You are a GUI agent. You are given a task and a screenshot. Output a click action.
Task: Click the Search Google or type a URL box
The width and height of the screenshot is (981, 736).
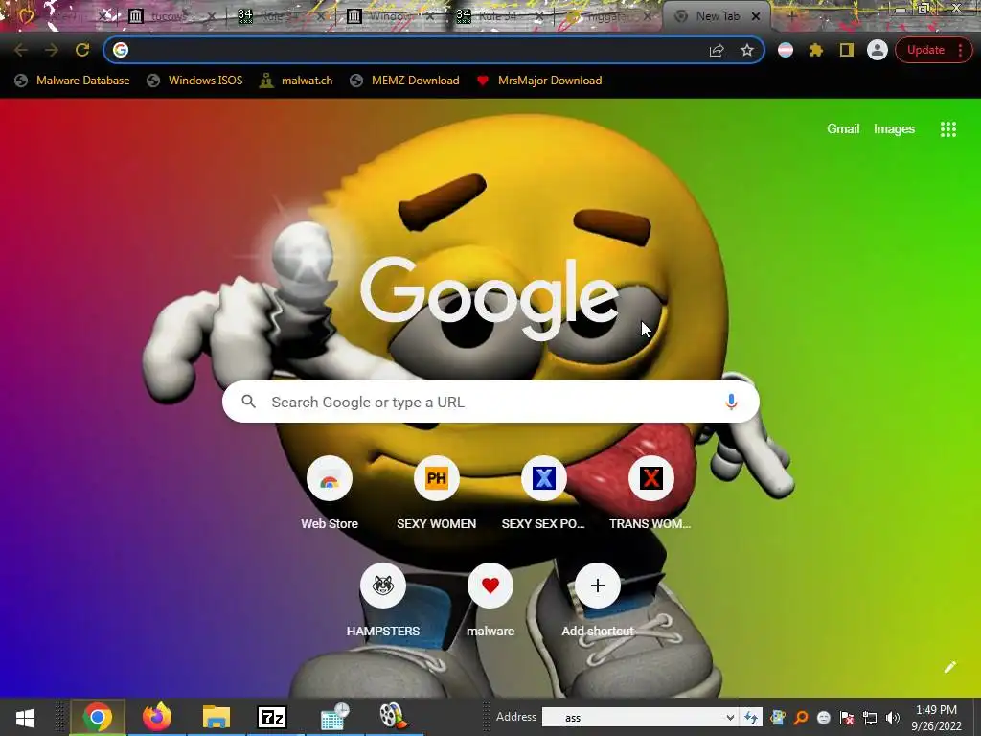point(490,402)
